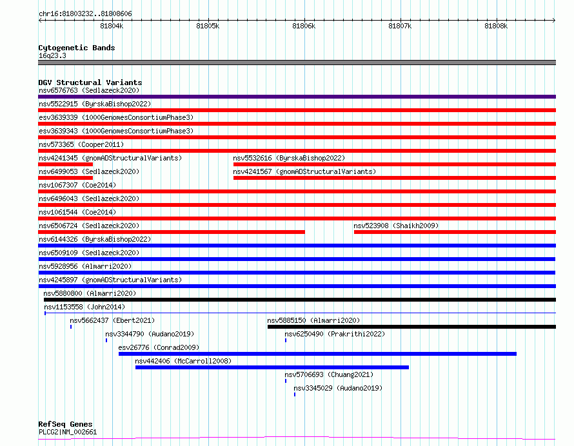The image size is (574, 446).
Task: Click the black nsv5880800 variant bar
Action: [x=300, y=300]
